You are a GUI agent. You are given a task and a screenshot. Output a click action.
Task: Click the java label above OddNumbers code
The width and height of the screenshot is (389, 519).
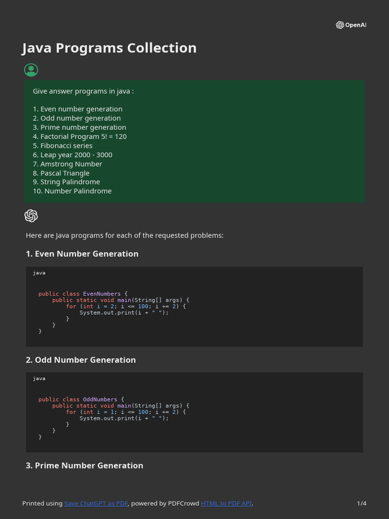point(39,378)
